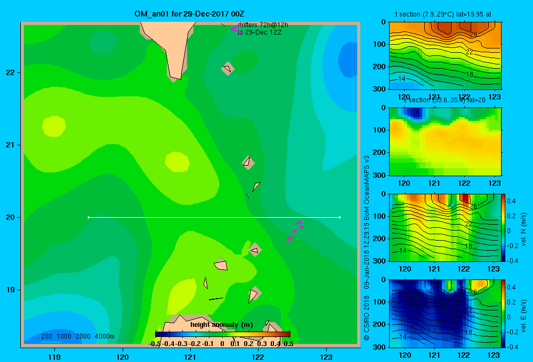Screen dimensions: 533x362
Task: Click the vel. E vertical colorbar
Action: point(504,314)
